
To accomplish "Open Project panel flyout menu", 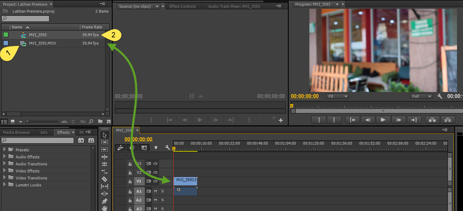I will click(102, 4).
